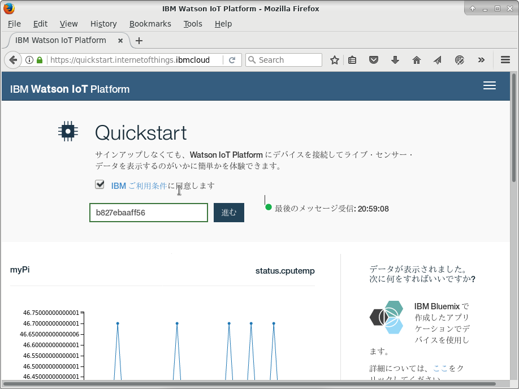Screen dimensions: 519x389
Task: Go to homepage via the home icon
Action: [416, 59]
